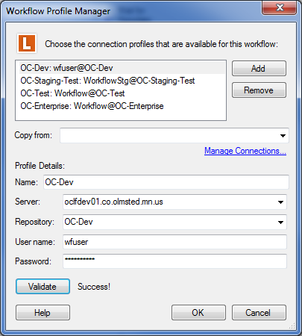The width and height of the screenshot is (302, 336).
Task: Click the orange Laserfiche L icon
Action: click(27, 43)
